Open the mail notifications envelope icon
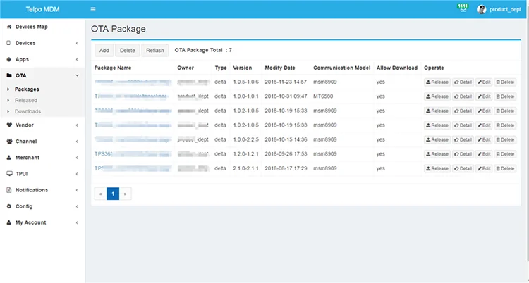The image size is (529, 283). [x=463, y=10]
